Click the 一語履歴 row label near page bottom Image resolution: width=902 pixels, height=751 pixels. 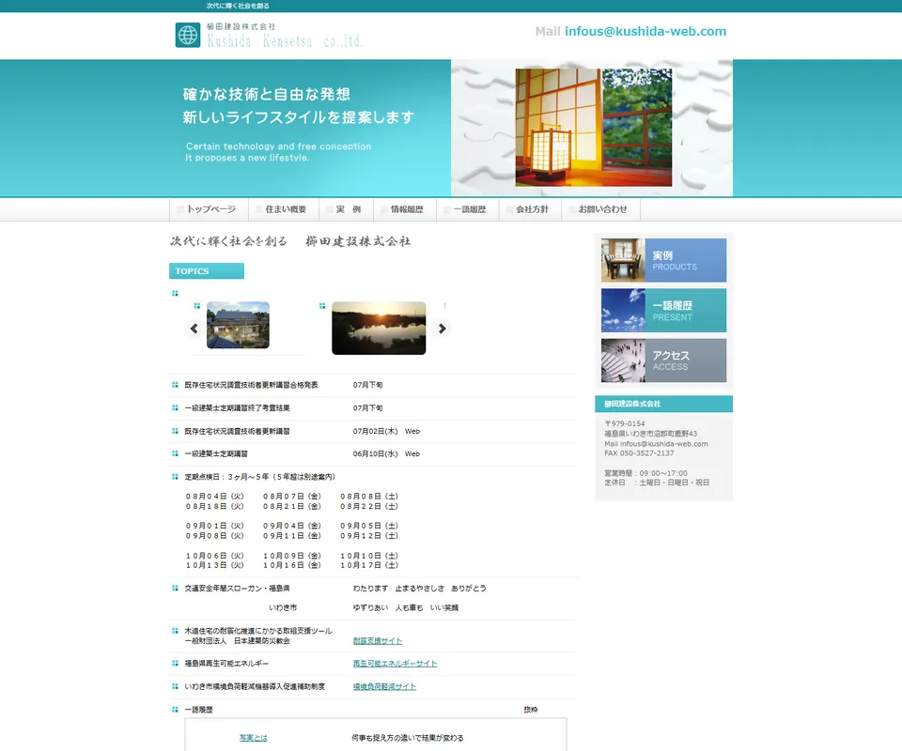click(x=198, y=710)
